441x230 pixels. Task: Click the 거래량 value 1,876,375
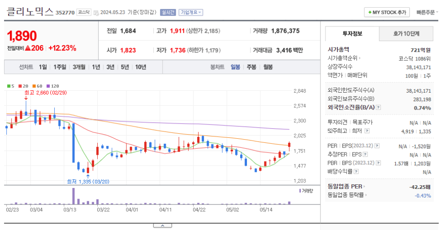[x=285, y=31]
